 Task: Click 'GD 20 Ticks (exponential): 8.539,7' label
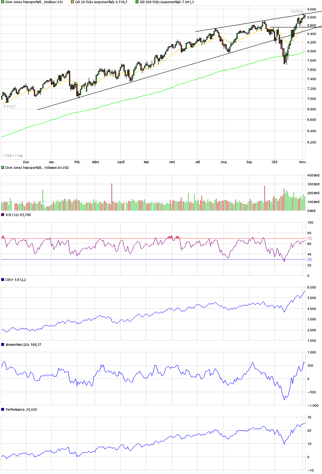point(101,2)
